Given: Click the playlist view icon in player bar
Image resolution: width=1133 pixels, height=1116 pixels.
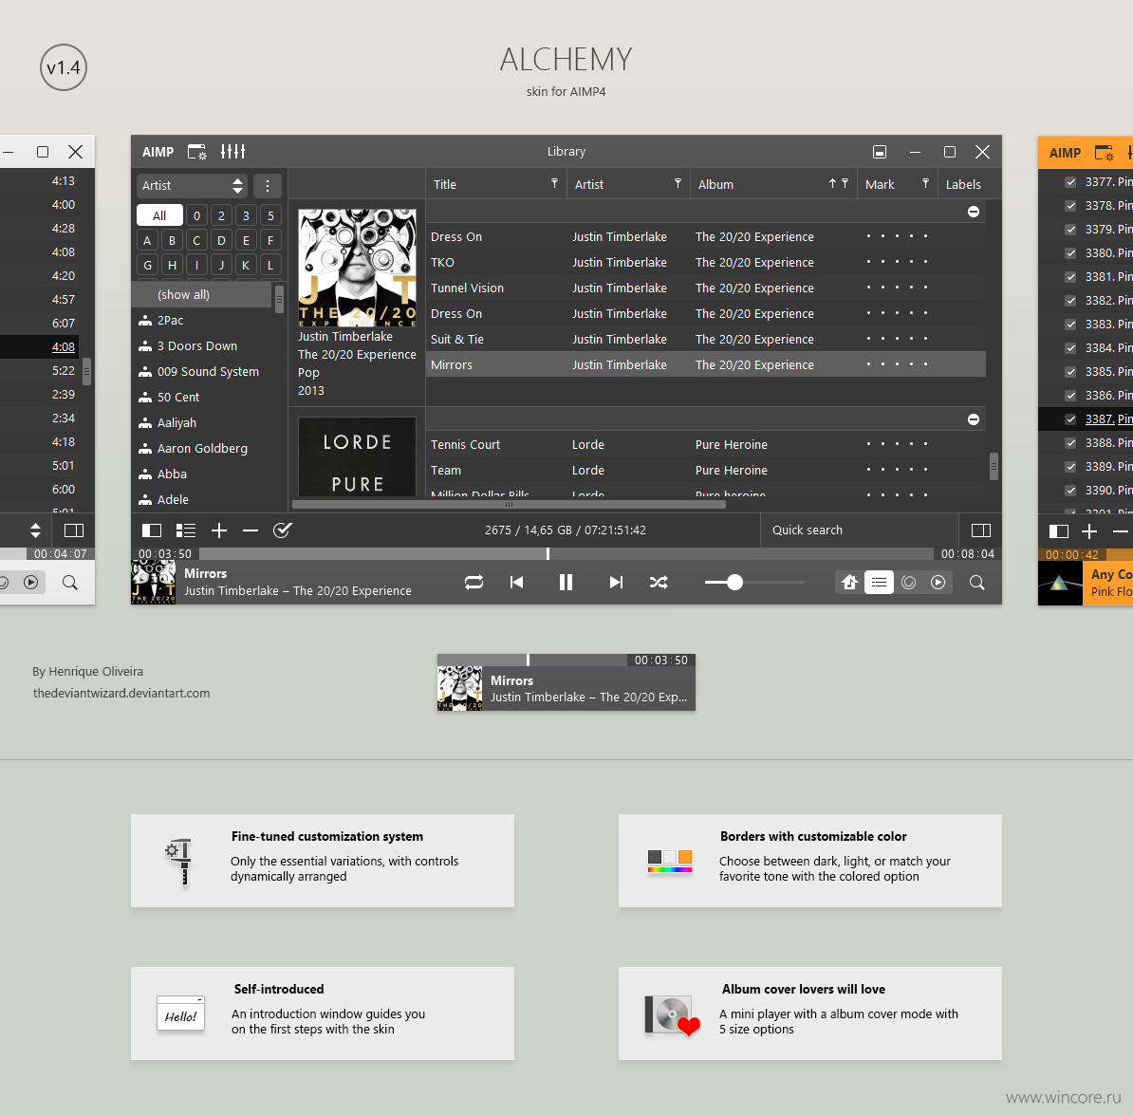Looking at the screenshot, I should coord(879,583).
